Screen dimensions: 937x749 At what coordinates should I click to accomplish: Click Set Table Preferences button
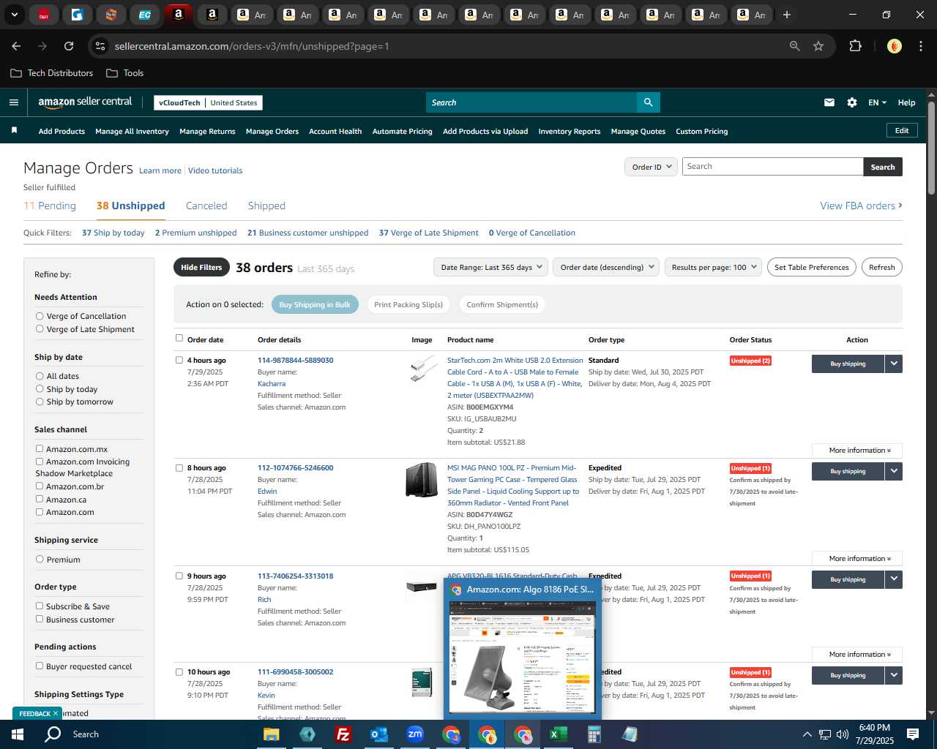tap(812, 267)
